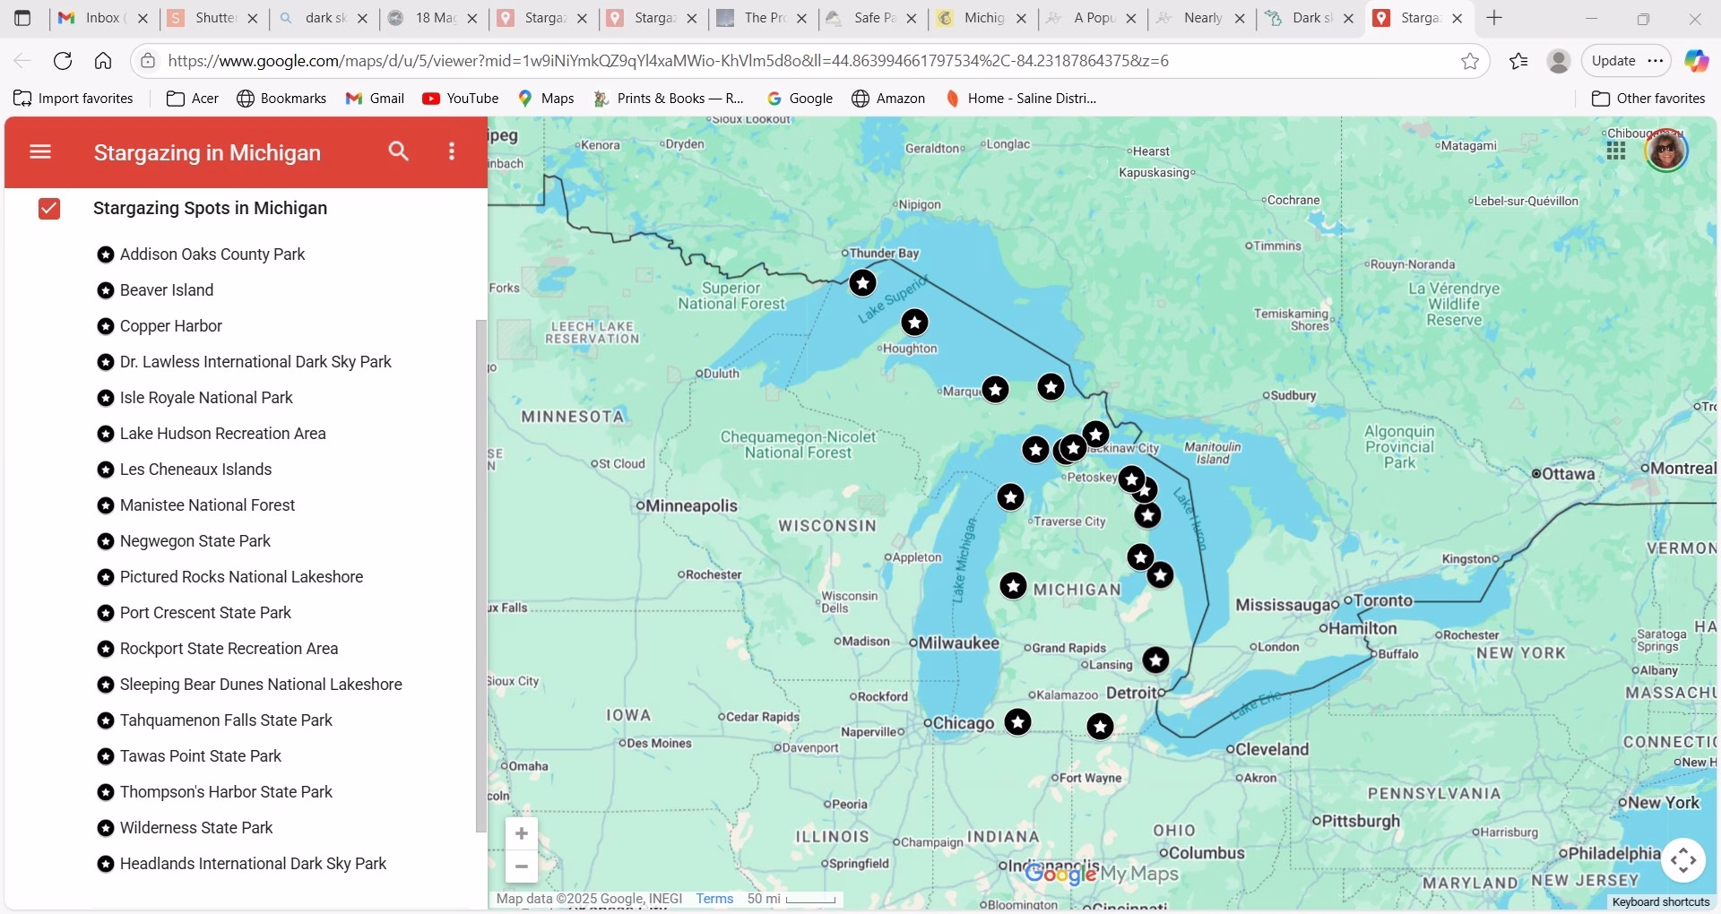Close the 18 Mac tab
This screenshot has height=914, width=1721.
pyautogui.click(x=472, y=18)
